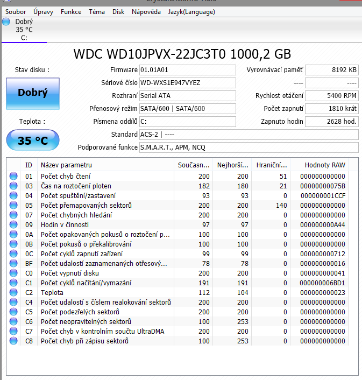Click status orb for ID C2 Teplota
This screenshot has height=380, width=362.
13,292
